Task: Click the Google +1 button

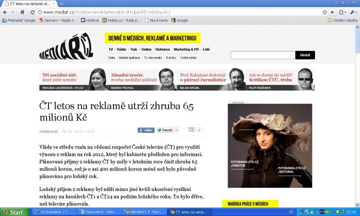Action: [x=191, y=130]
